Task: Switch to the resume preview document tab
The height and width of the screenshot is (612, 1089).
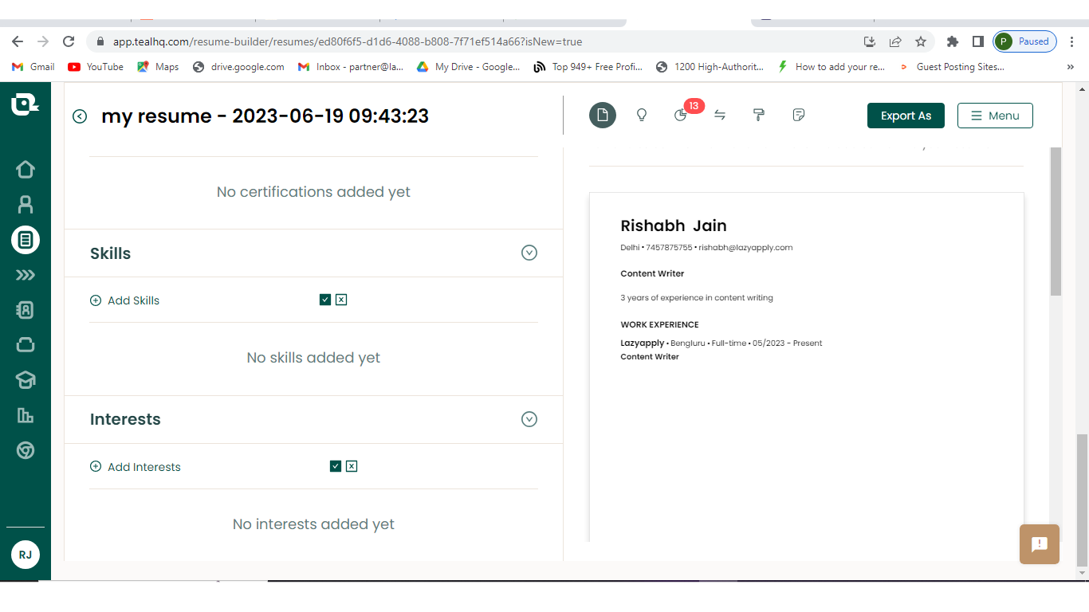Action: [x=603, y=116]
